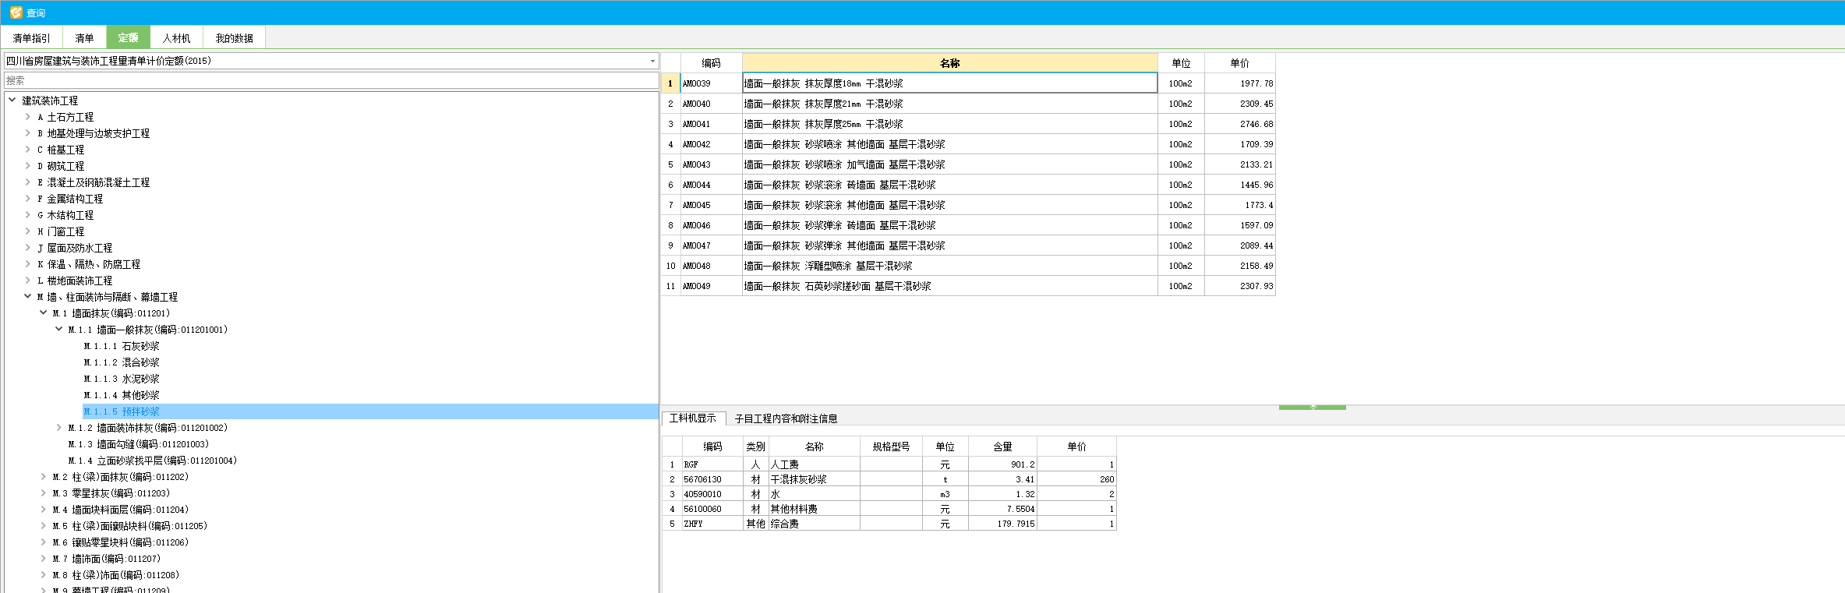Click the 规格型号 column header
The height and width of the screenshot is (593, 1845).
click(891, 447)
